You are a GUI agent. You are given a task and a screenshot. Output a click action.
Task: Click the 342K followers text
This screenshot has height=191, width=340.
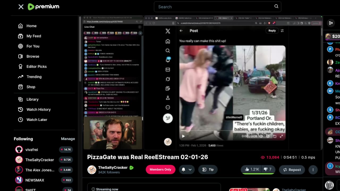tap(109, 172)
